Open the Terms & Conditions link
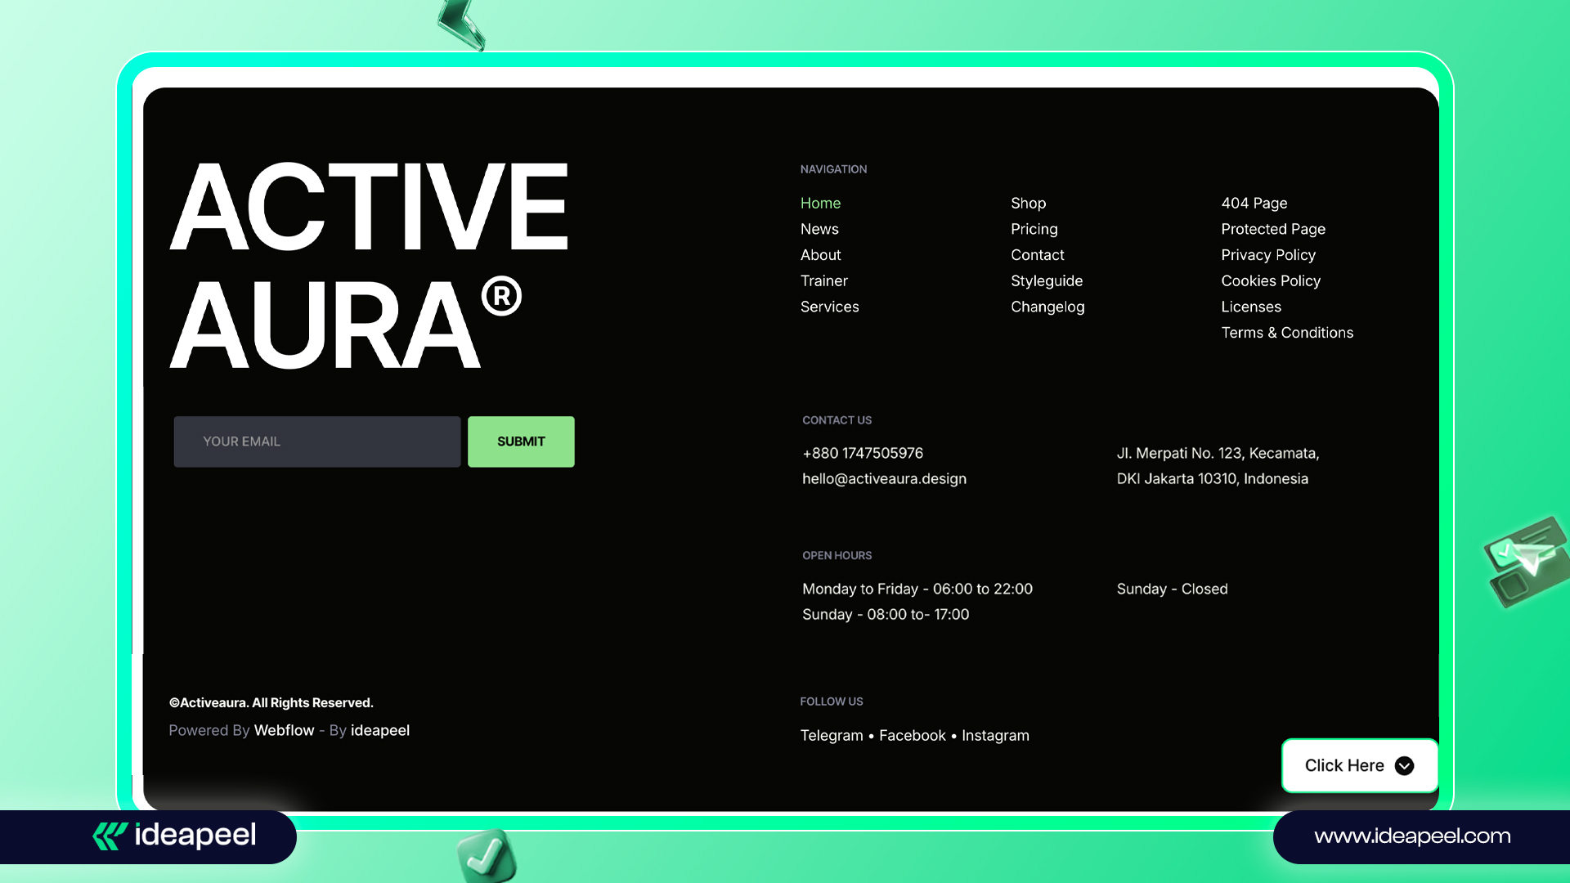This screenshot has width=1570, height=883. point(1286,333)
